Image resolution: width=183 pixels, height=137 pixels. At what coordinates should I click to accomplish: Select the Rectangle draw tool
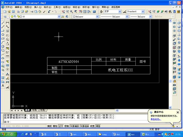click(x=3, y=39)
